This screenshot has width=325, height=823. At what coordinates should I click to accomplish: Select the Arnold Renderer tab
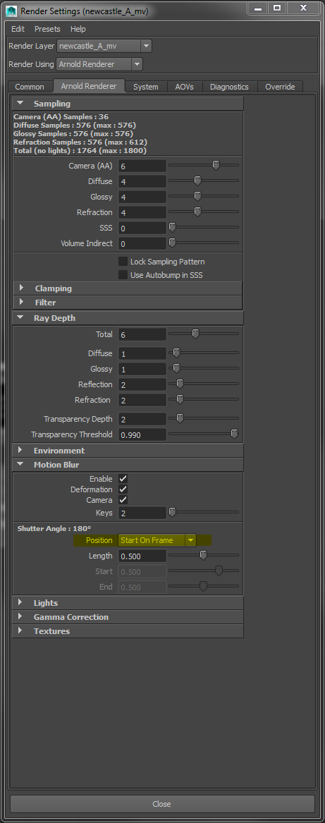click(x=88, y=86)
